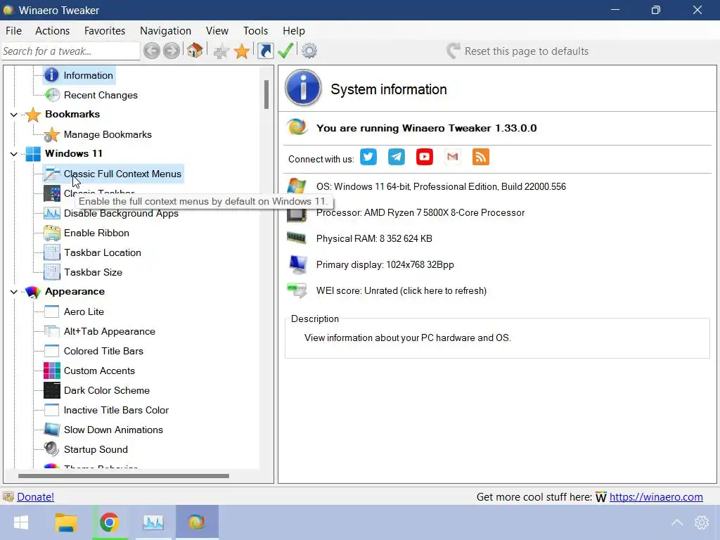Screen dimensions: 720x540
Task: Click the tree panel vertical scrollbar thumb
Action: [x=266, y=95]
